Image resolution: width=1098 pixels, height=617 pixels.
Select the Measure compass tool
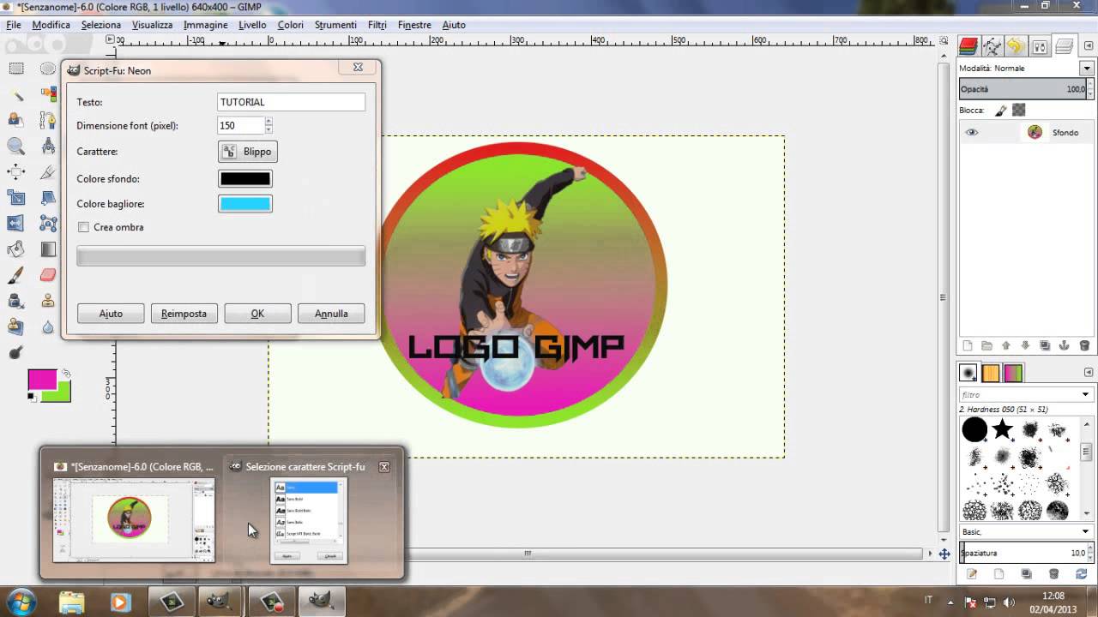[48, 147]
